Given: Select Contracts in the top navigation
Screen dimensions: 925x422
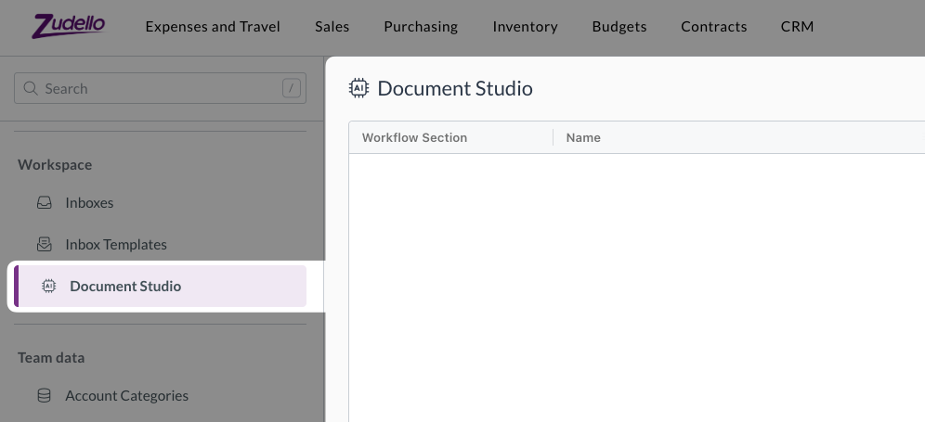Looking at the screenshot, I should (x=713, y=26).
